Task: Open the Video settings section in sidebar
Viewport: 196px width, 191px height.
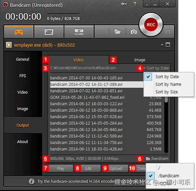Action: (x=22, y=92)
